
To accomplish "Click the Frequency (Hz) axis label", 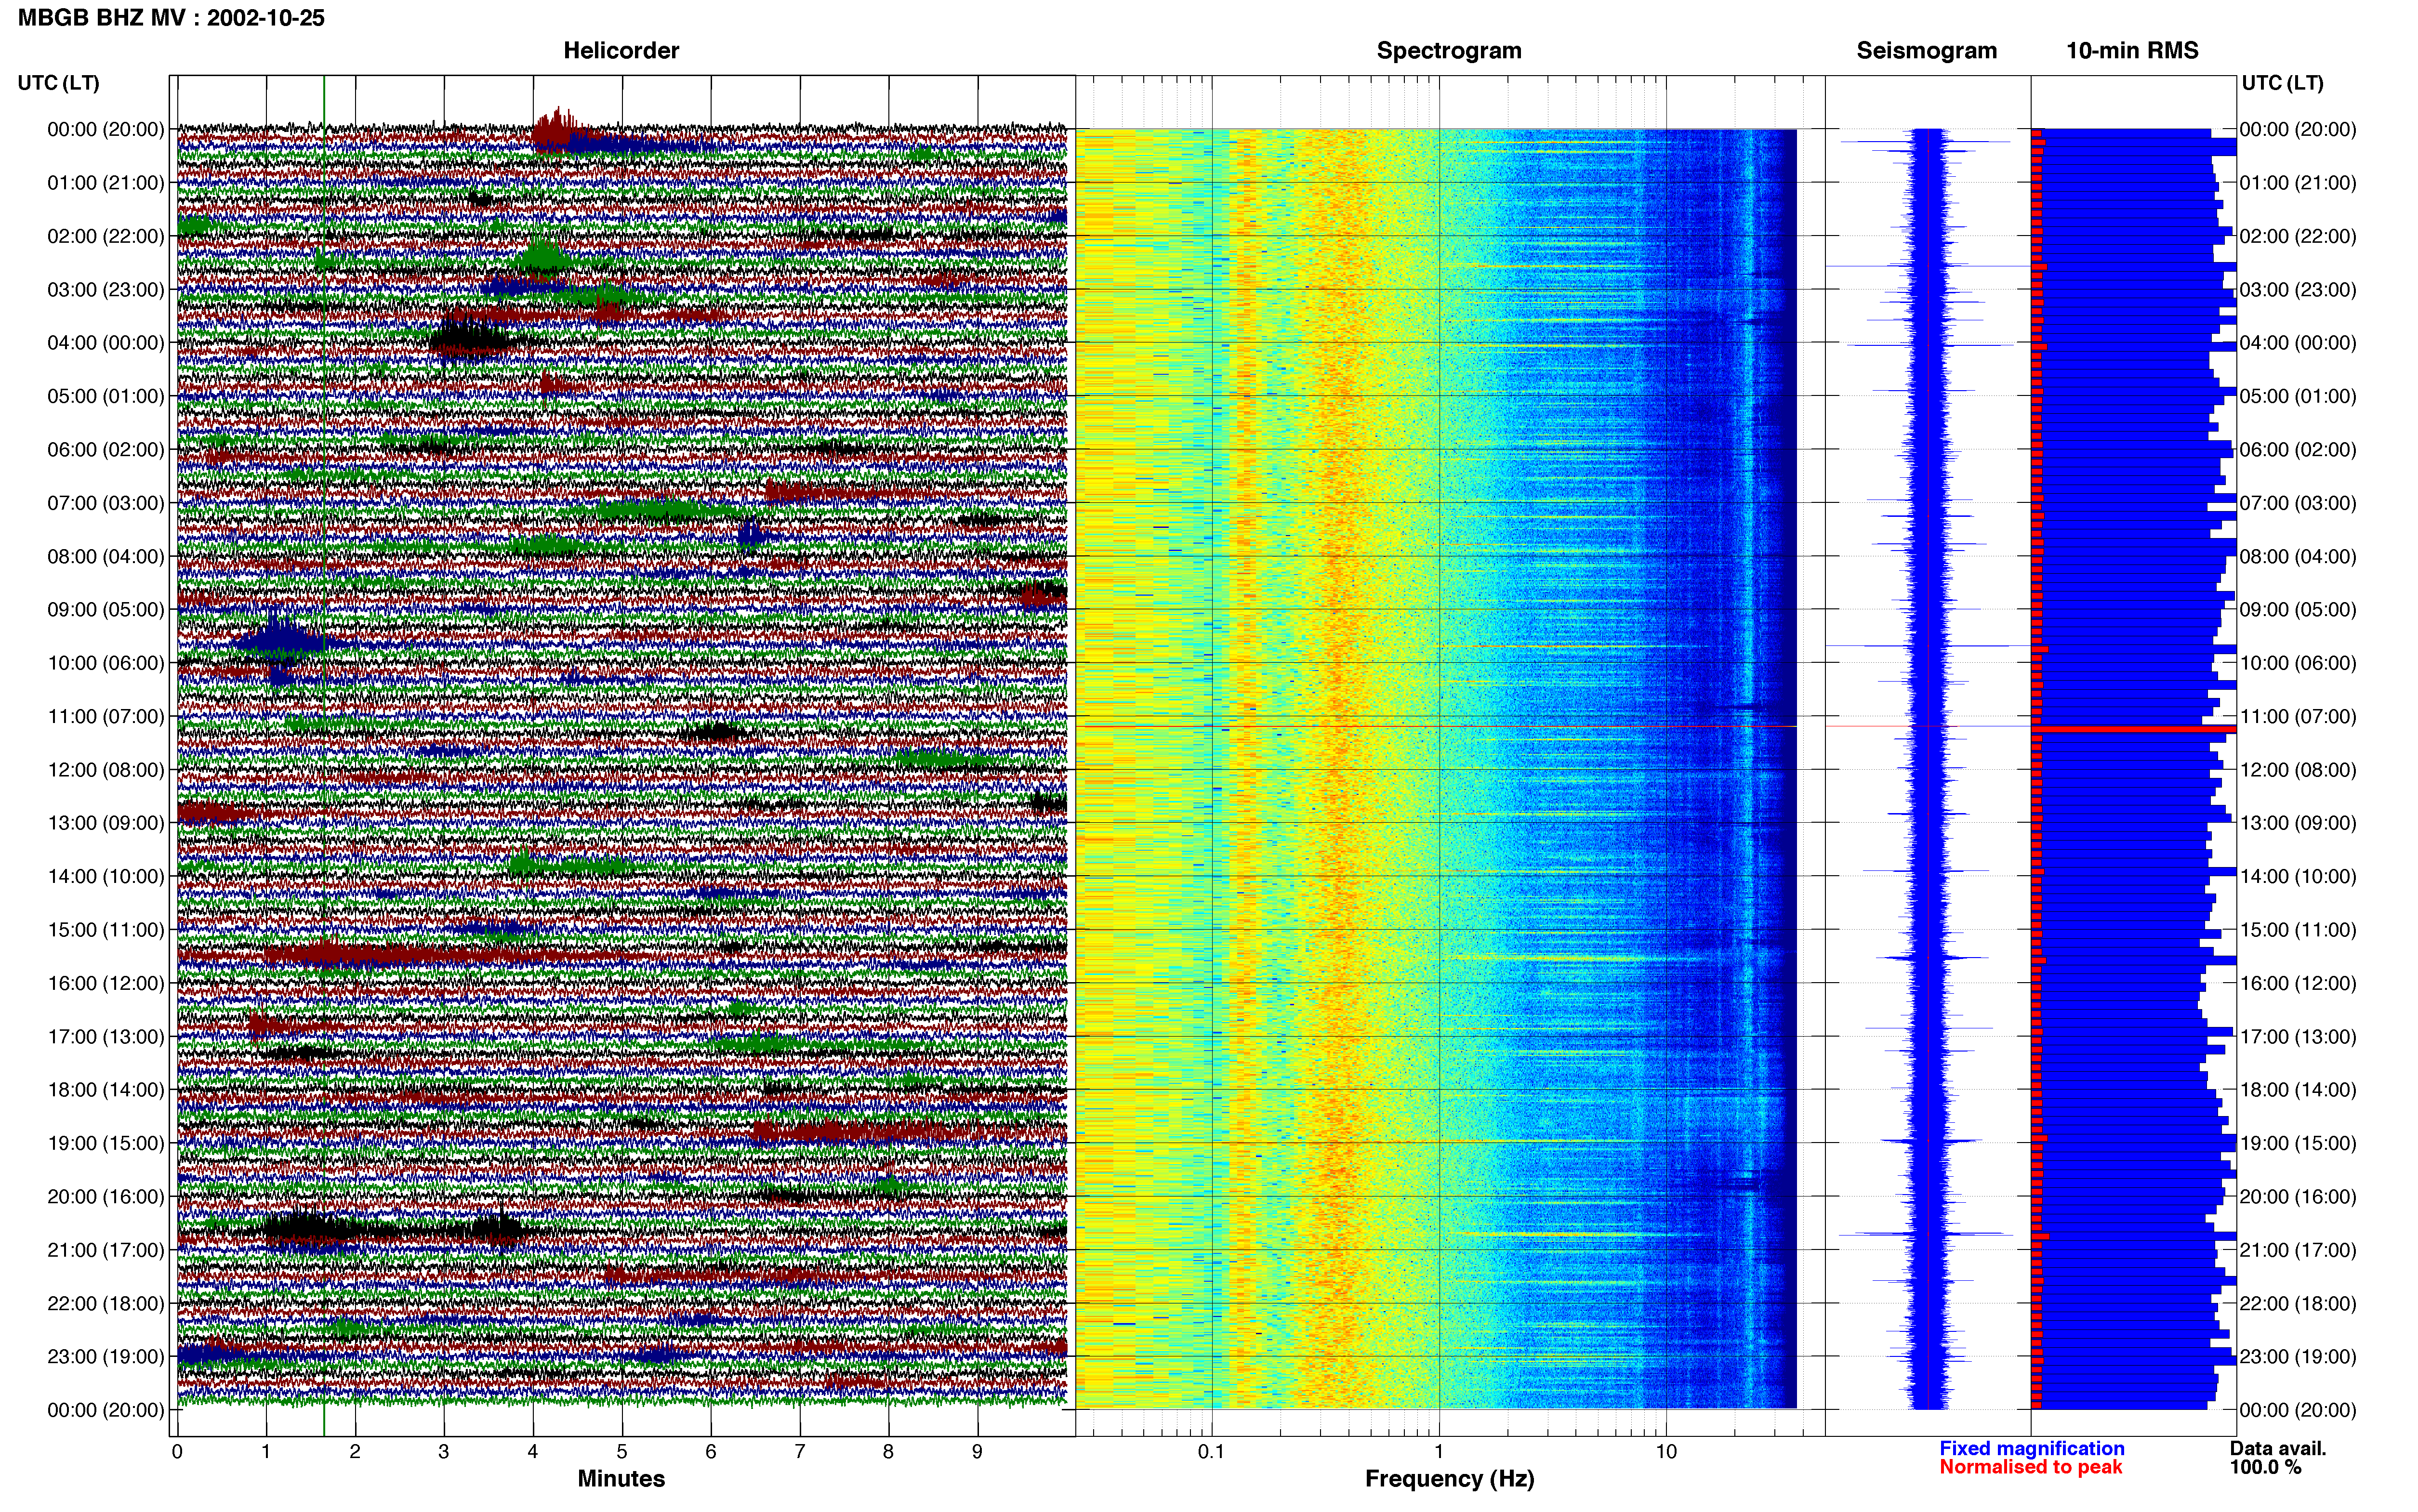I will point(1449,1479).
